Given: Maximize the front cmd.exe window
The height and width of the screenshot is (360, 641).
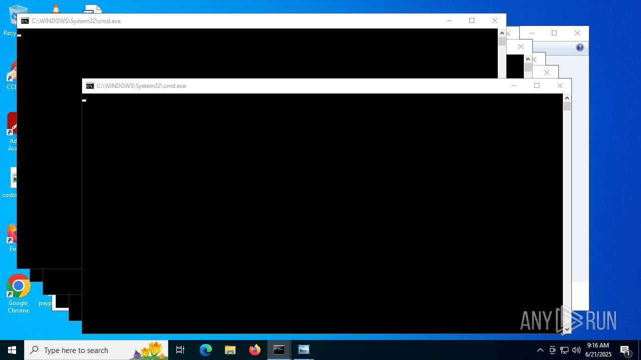Looking at the screenshot, I should 537,86.
